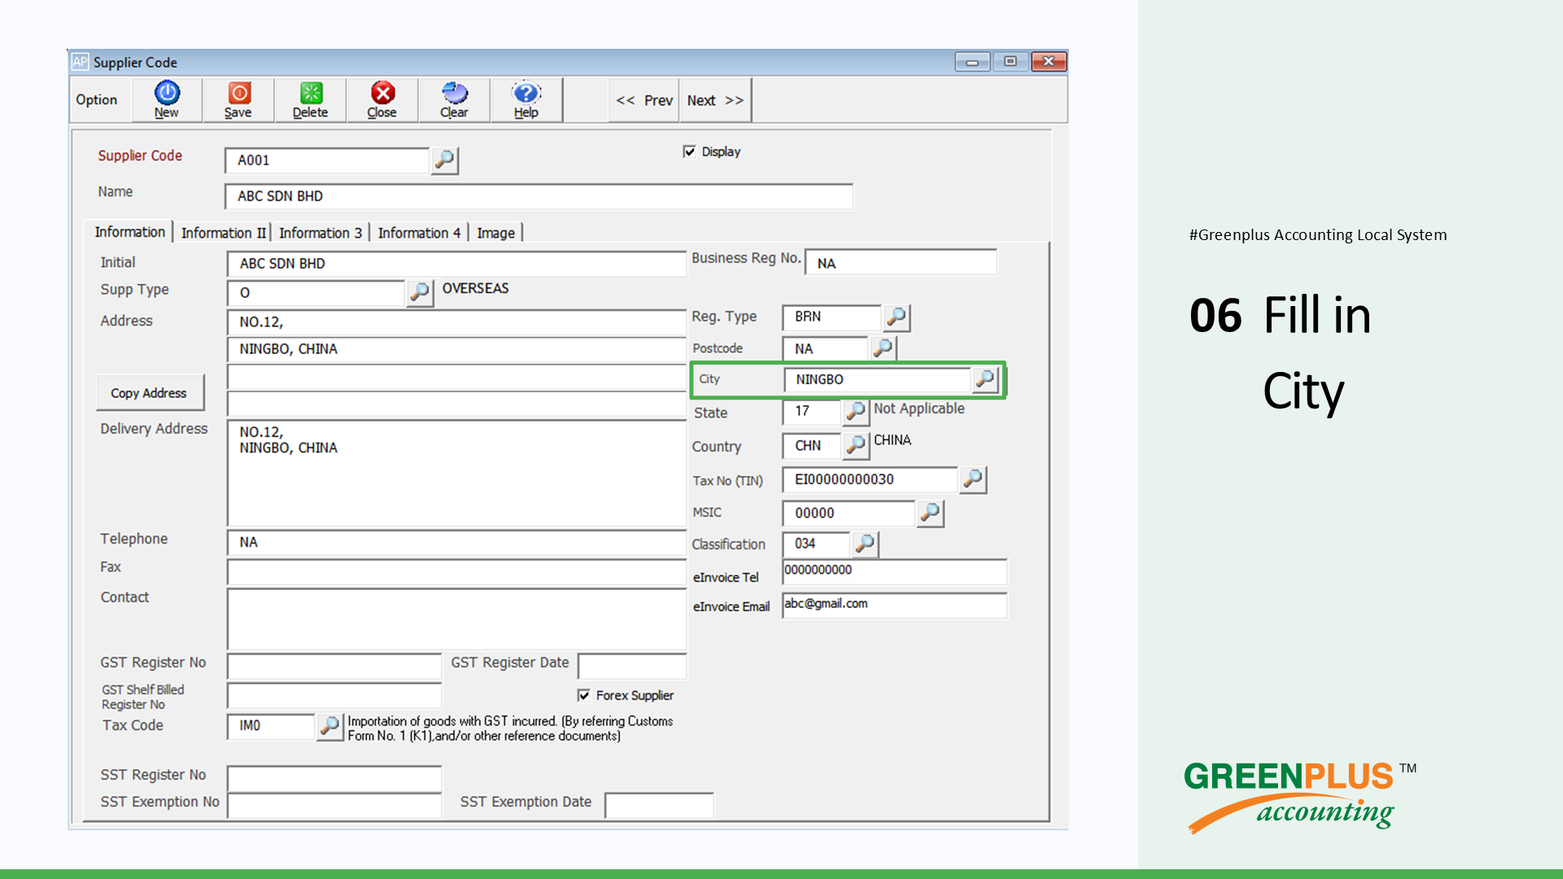1563x879 pixels.
Task: Open the Option menu
Action: pos(97,100)
